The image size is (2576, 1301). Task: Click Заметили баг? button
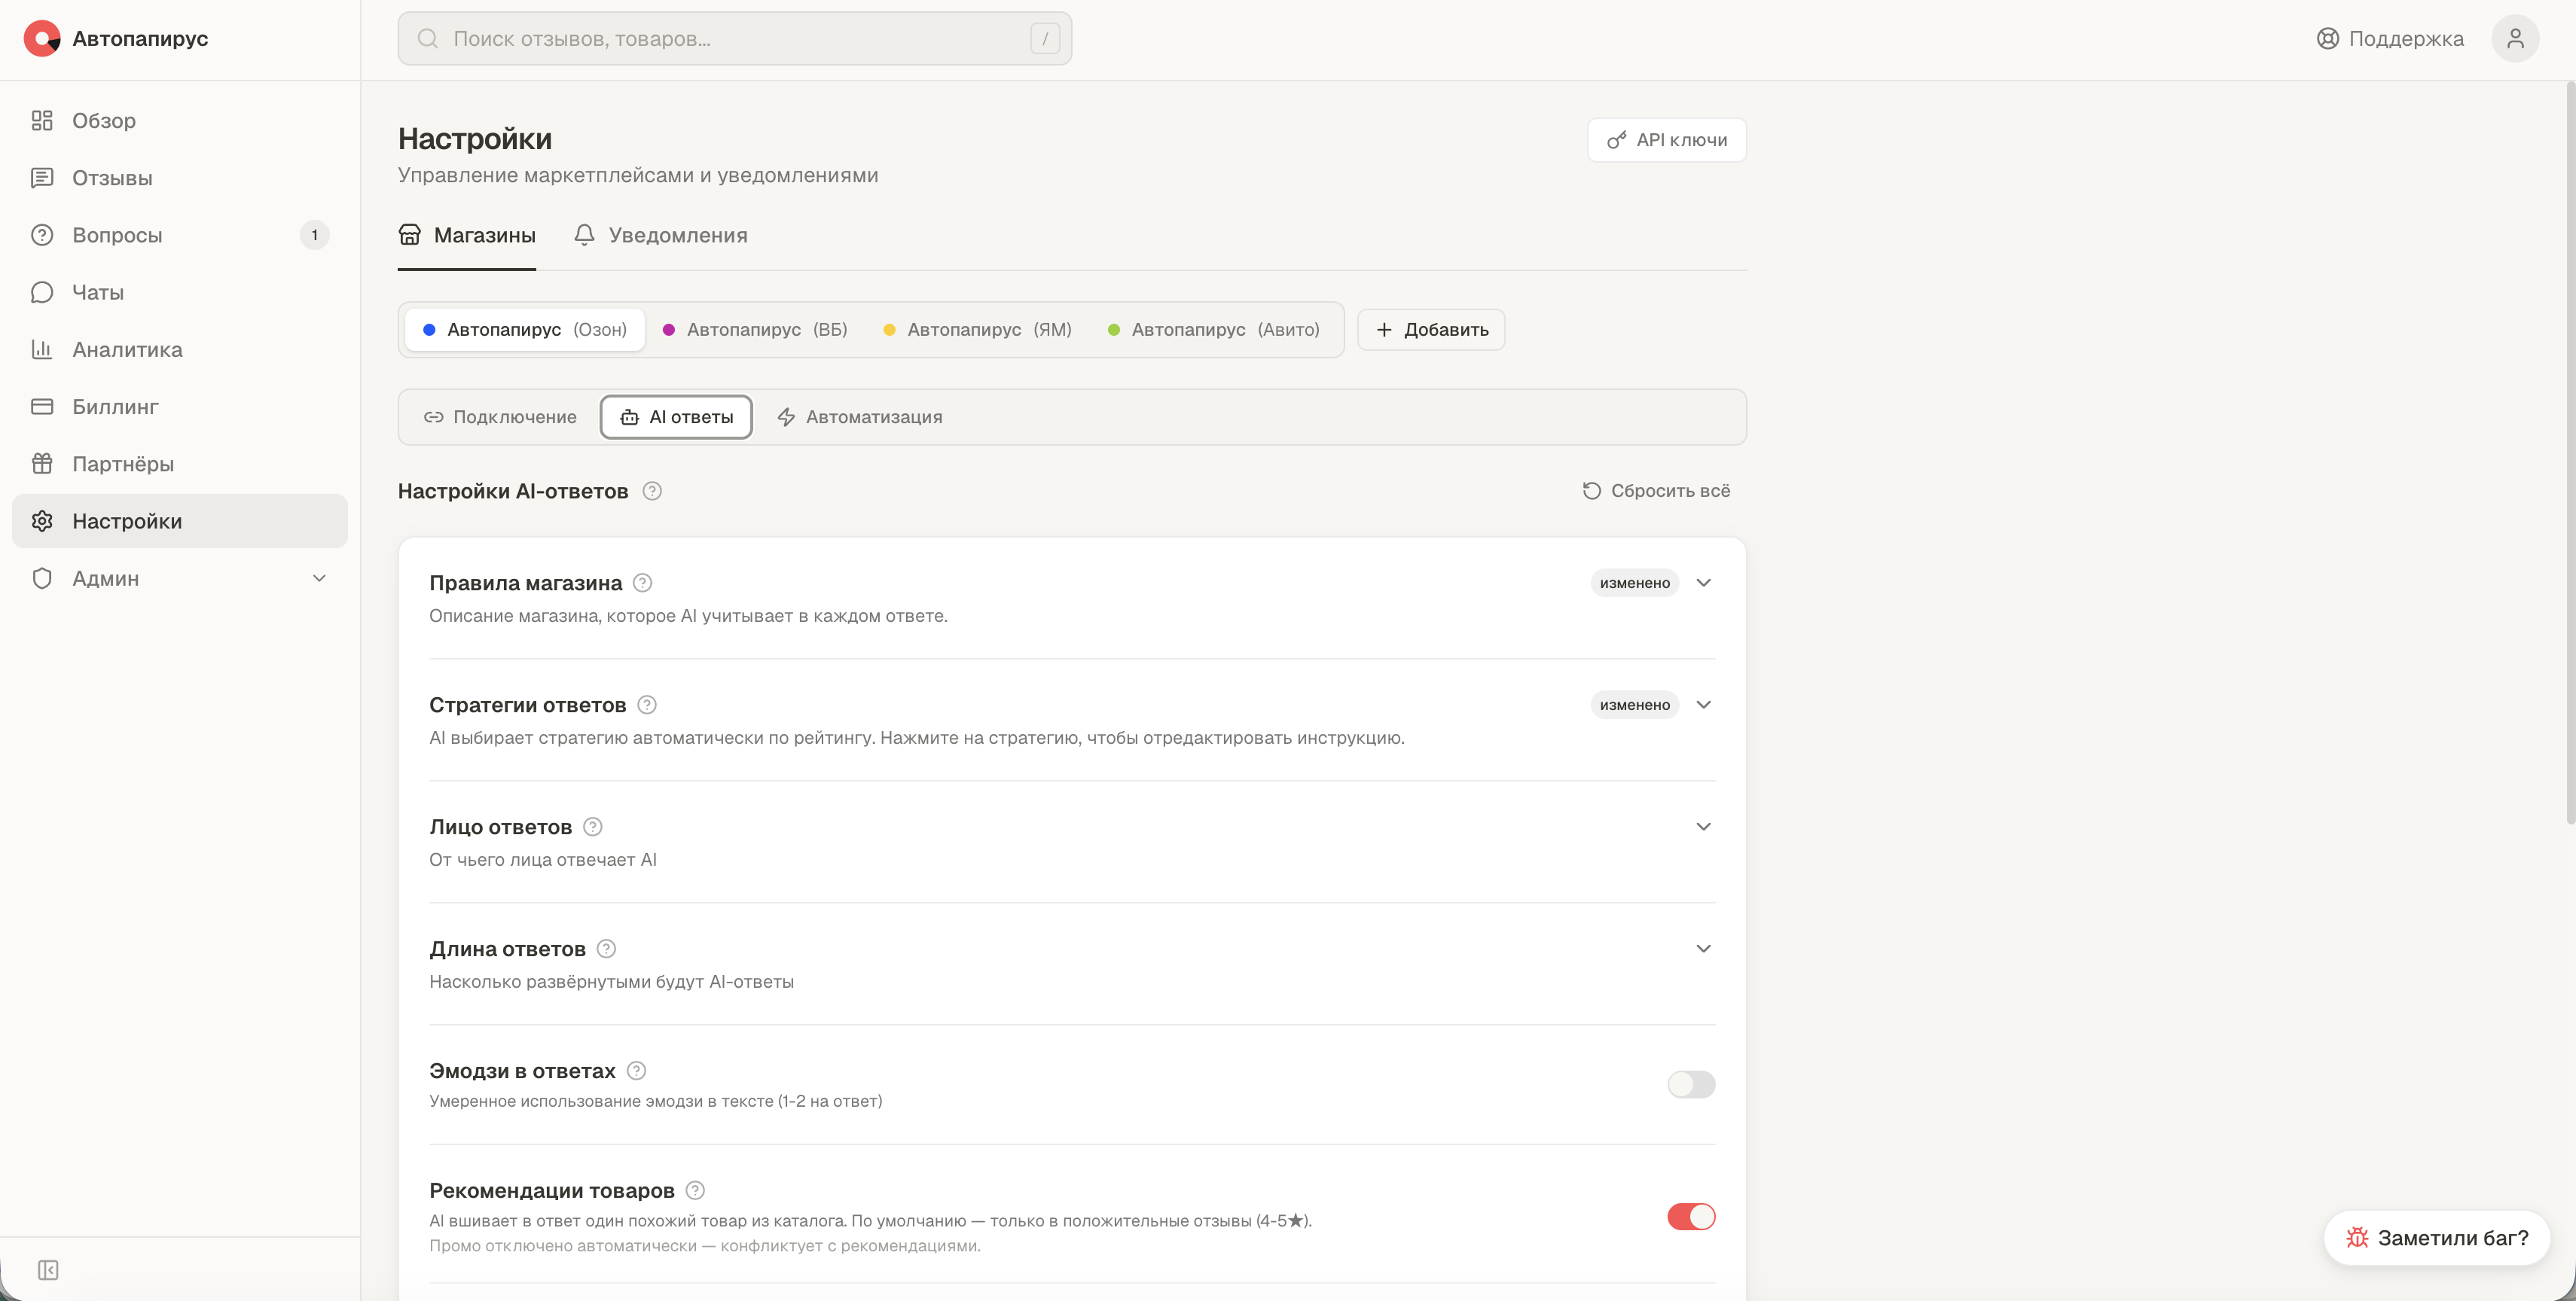tap(2437, 1238)
